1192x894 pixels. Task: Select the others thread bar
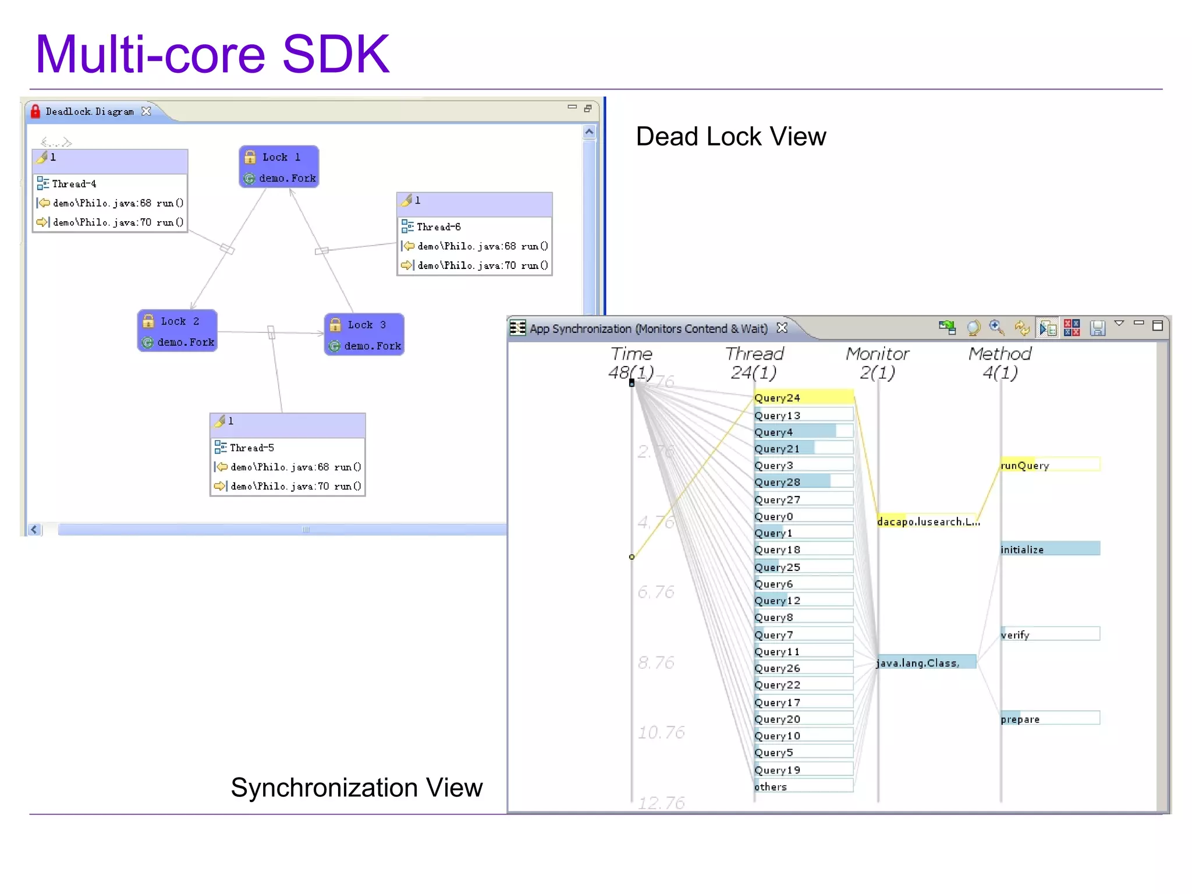[804, 786]
